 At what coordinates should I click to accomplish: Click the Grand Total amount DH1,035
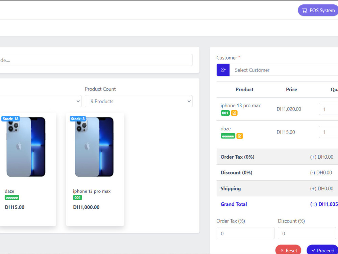324,204
